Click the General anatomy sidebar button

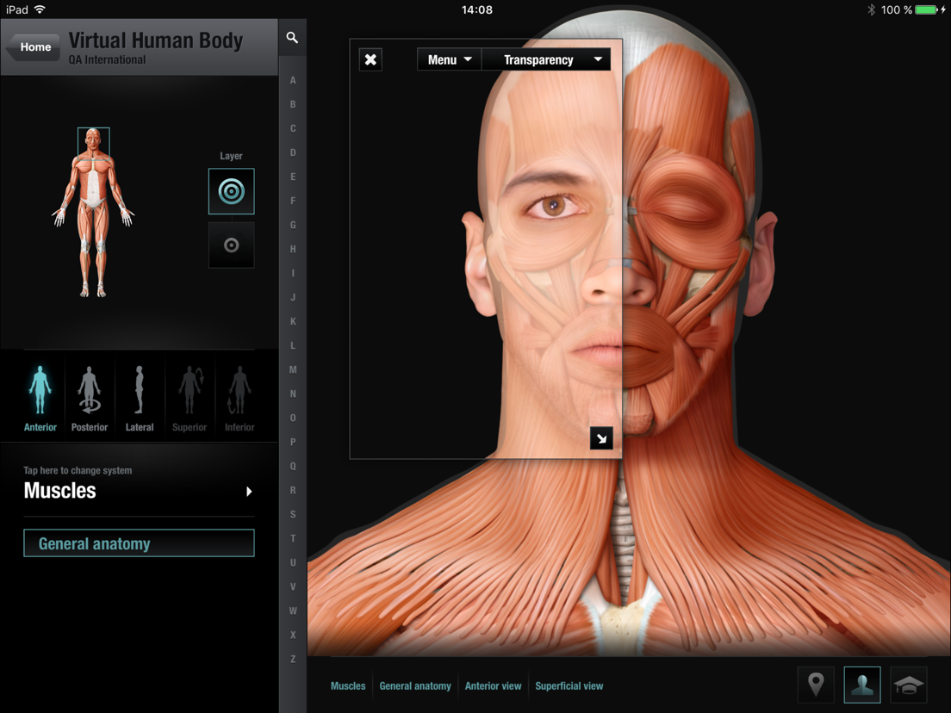point(139,542)
